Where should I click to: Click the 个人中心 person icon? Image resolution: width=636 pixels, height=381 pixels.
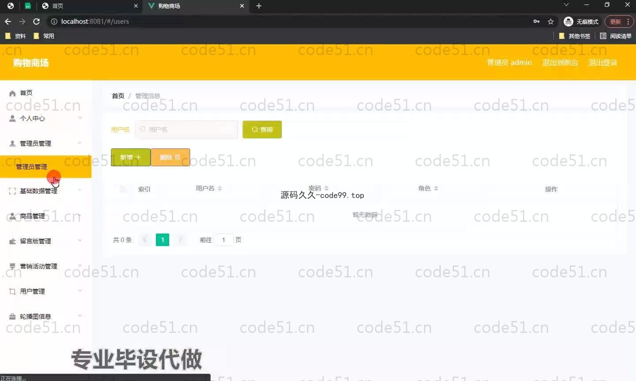(12, 118)
